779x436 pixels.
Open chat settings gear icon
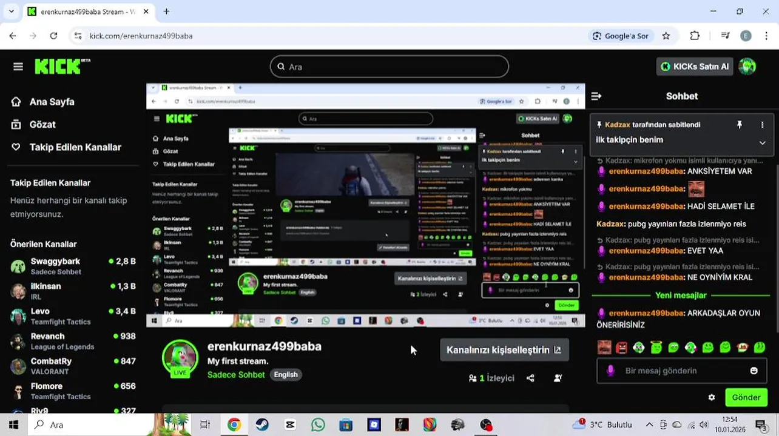point(712,398)
